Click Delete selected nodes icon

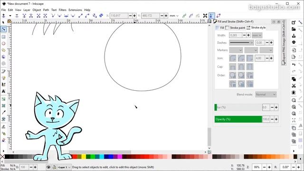click(17, 16)
